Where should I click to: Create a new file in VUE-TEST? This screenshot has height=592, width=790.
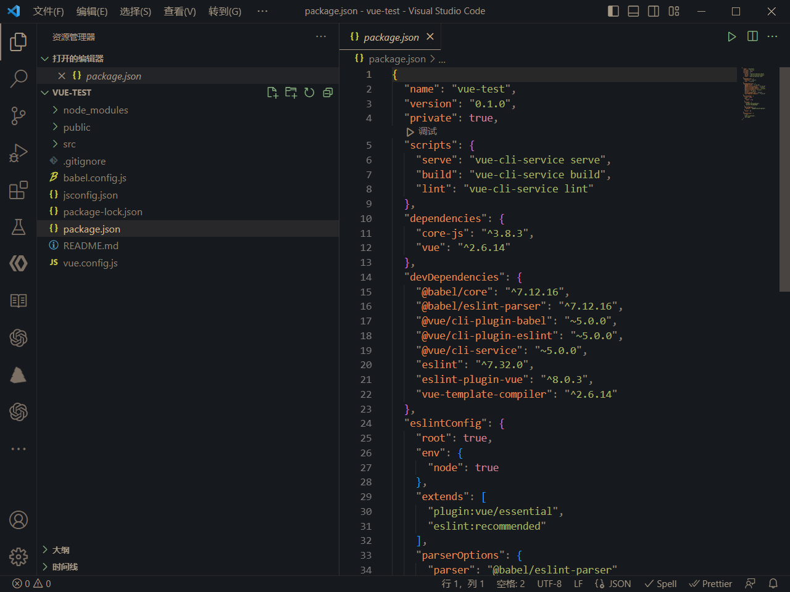click(x=272, y=92)
